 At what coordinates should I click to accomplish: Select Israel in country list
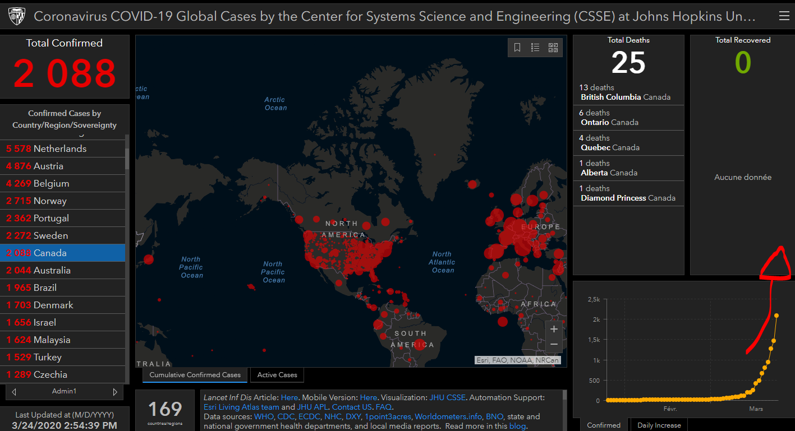tap(62, 322)
